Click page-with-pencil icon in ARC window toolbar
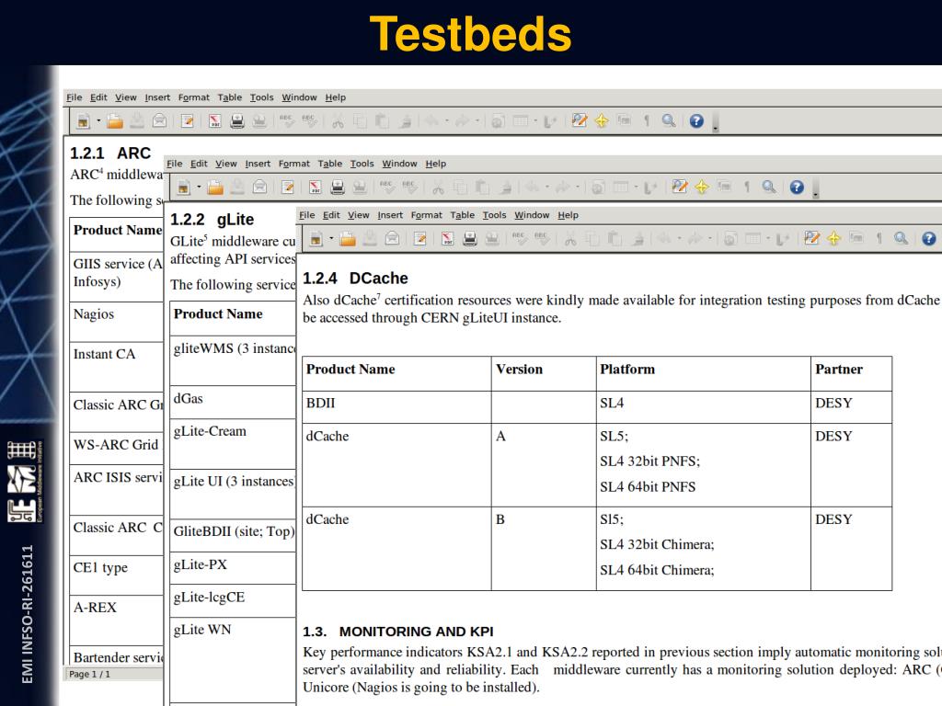This screenshot has height=706, width=942. (580, 121)
